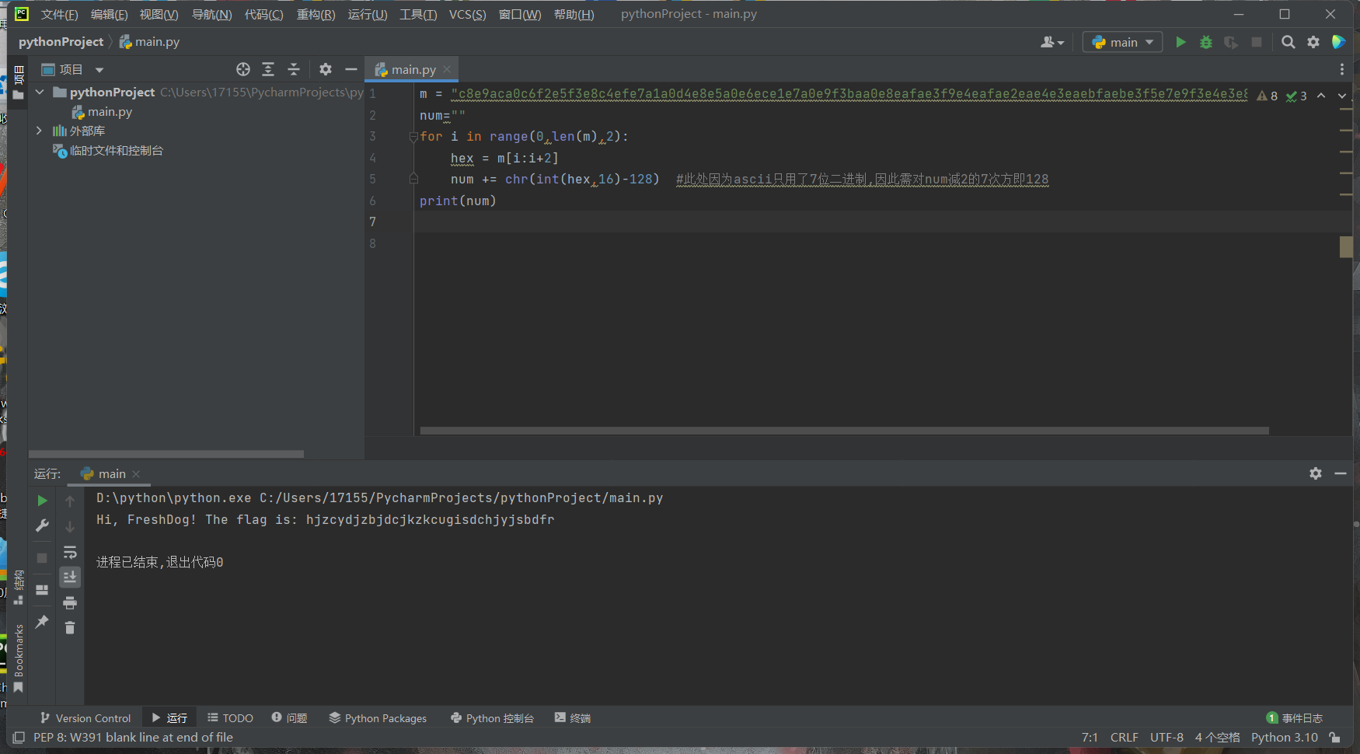The height and width of the screenshot is (754, 1360).
Task: Click the editor's horizontal scrollbar
Action: [x=843, y=431]
